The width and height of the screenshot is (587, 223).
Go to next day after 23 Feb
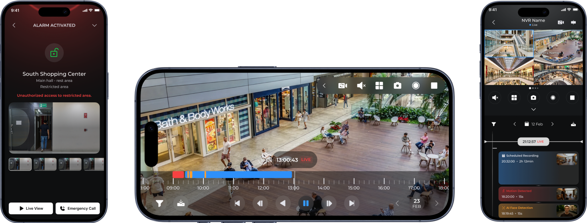[436, 203]
